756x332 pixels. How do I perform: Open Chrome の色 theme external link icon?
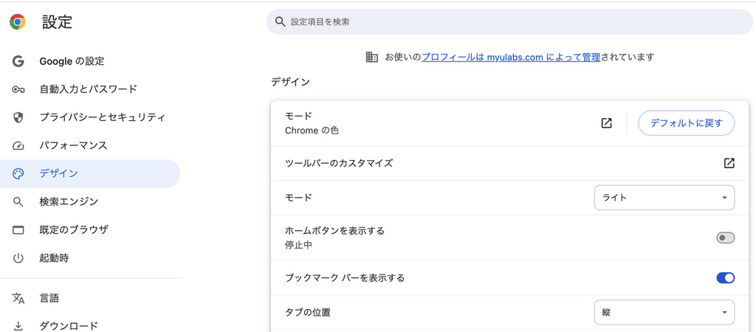[606, 123]
